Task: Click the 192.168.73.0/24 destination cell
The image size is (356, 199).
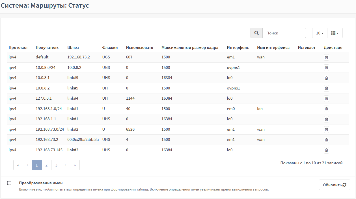Action: tap(50, 129)
